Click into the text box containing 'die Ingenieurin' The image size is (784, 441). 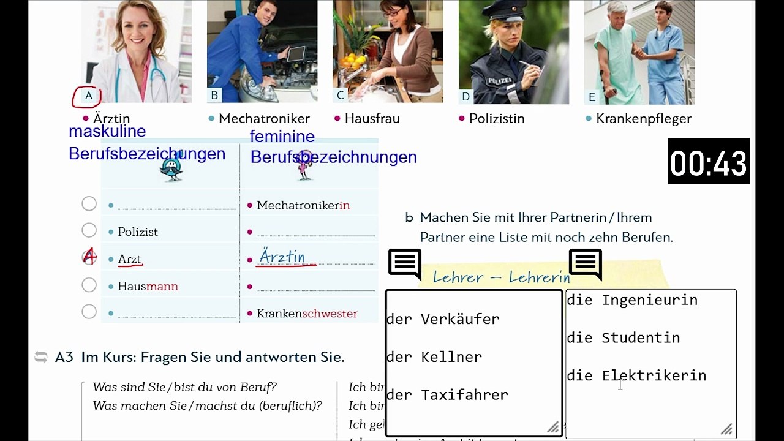[x=651, y=363]
